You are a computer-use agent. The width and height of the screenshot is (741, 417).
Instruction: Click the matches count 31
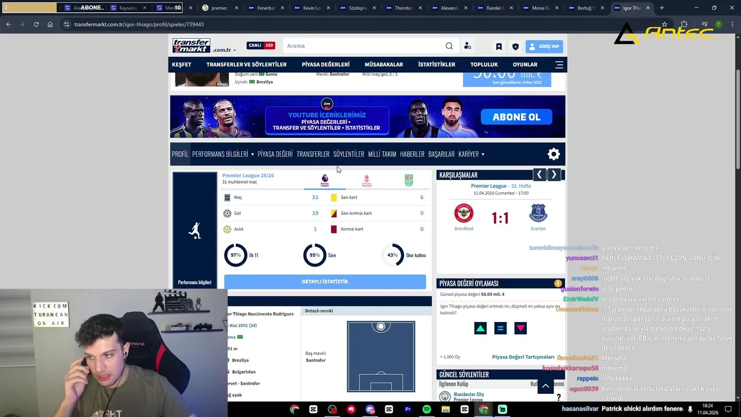coord(315,197)
